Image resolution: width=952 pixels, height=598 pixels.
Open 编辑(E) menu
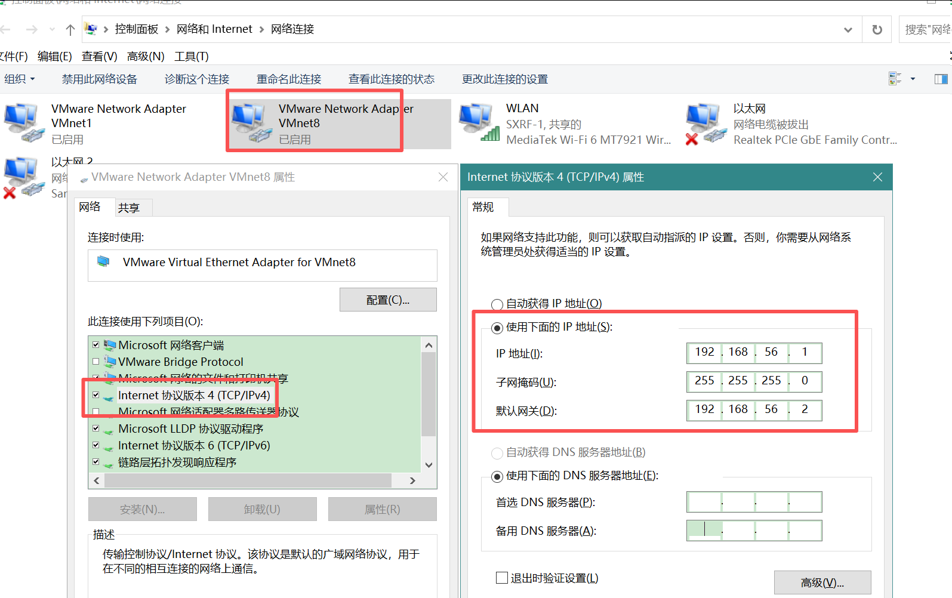(54, 56)
